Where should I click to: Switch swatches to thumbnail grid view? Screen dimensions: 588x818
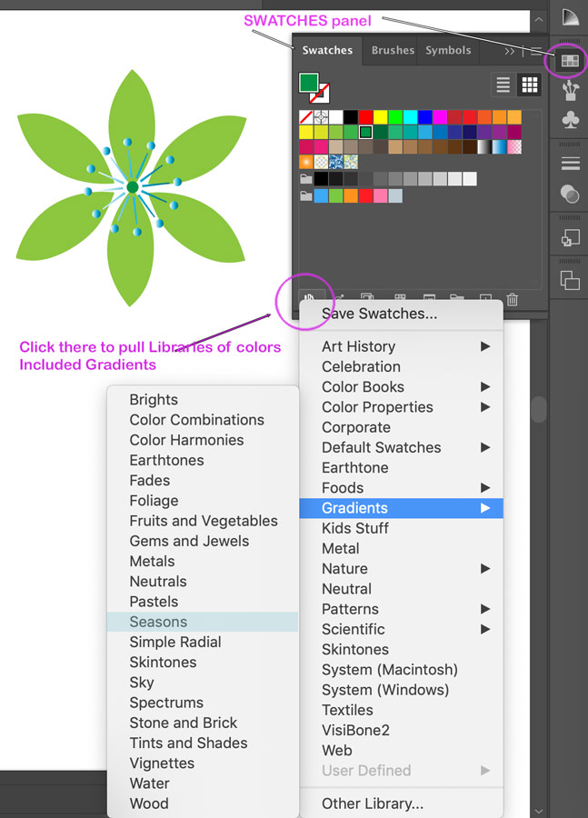point(529,85)
